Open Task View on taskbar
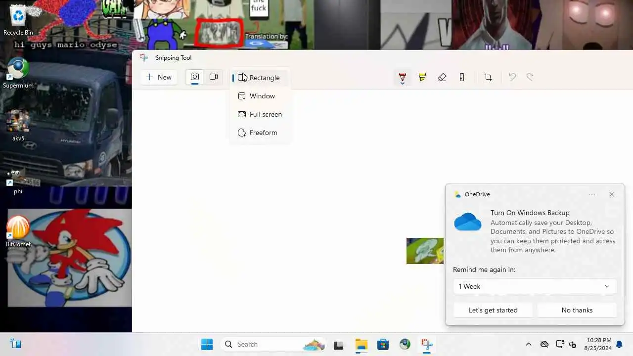Image resolution: width=633 pixels, height=356 pixels. tap(338, 344)
